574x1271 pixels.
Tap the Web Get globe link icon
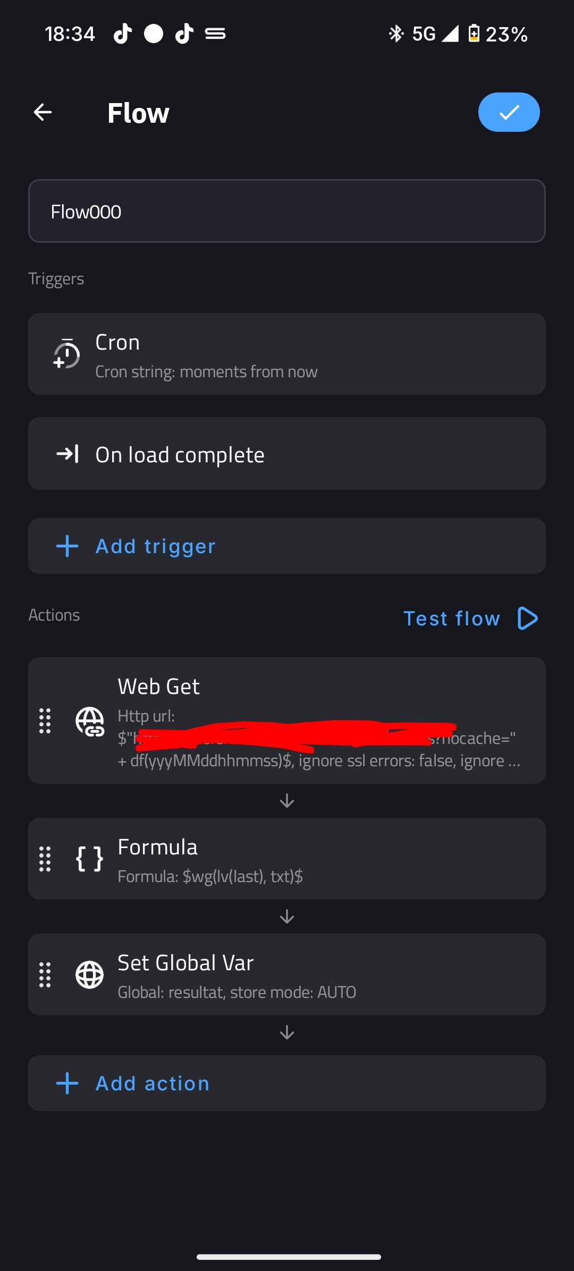[90, 721]
